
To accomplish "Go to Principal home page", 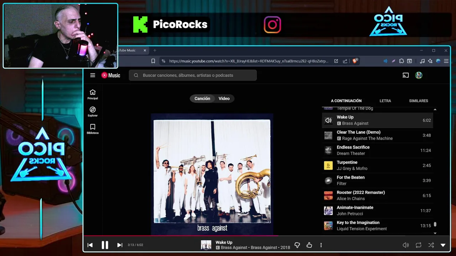I will point(93,95).
